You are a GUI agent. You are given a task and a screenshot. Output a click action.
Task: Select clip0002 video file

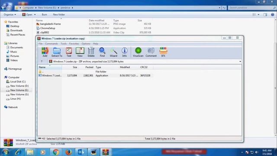45,32
